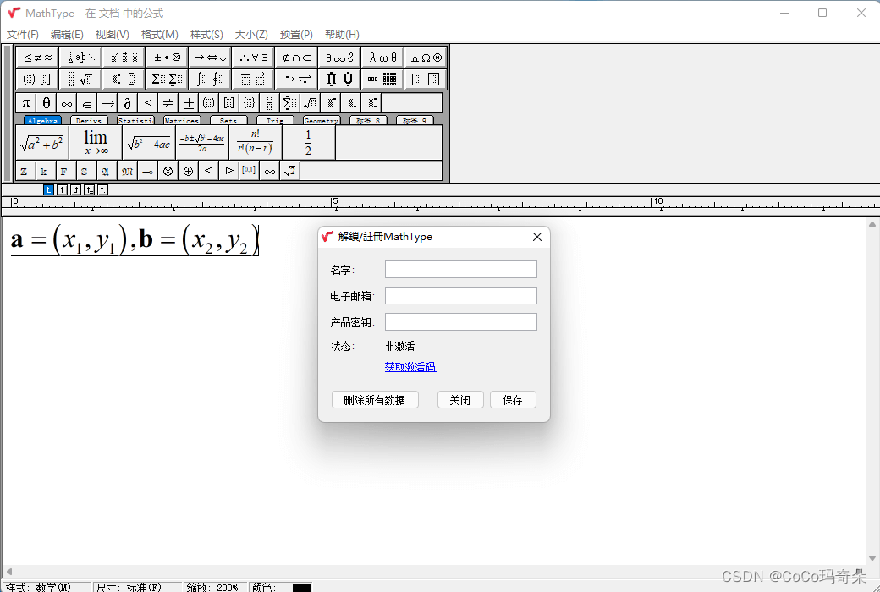Insert the Fraktur M symbol
The image size is (880, 592).
pos(128,171)
